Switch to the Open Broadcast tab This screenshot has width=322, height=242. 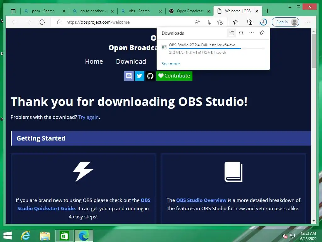[x=190, y=11]
